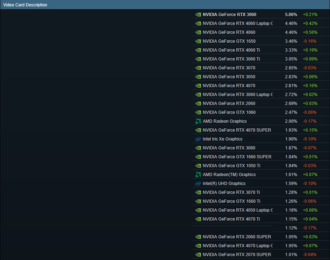Click the 2.81% share value
330x260 pixels.
pyautogui.click(x=291, y=86)
